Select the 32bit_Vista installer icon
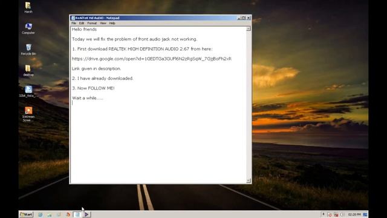The image size is (387, 218). [x=28, y=91]
